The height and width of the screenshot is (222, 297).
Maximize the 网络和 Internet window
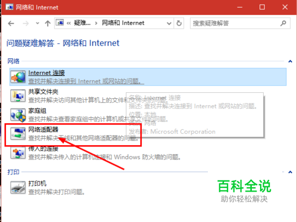(x=262, y=7)
